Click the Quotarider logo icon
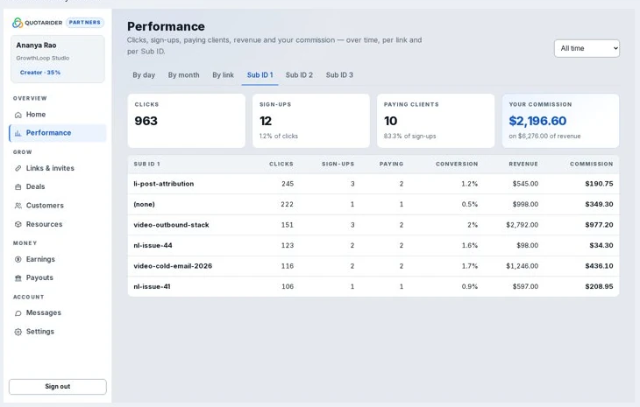The height and width of the screenshot is (407, 640). 18,23
